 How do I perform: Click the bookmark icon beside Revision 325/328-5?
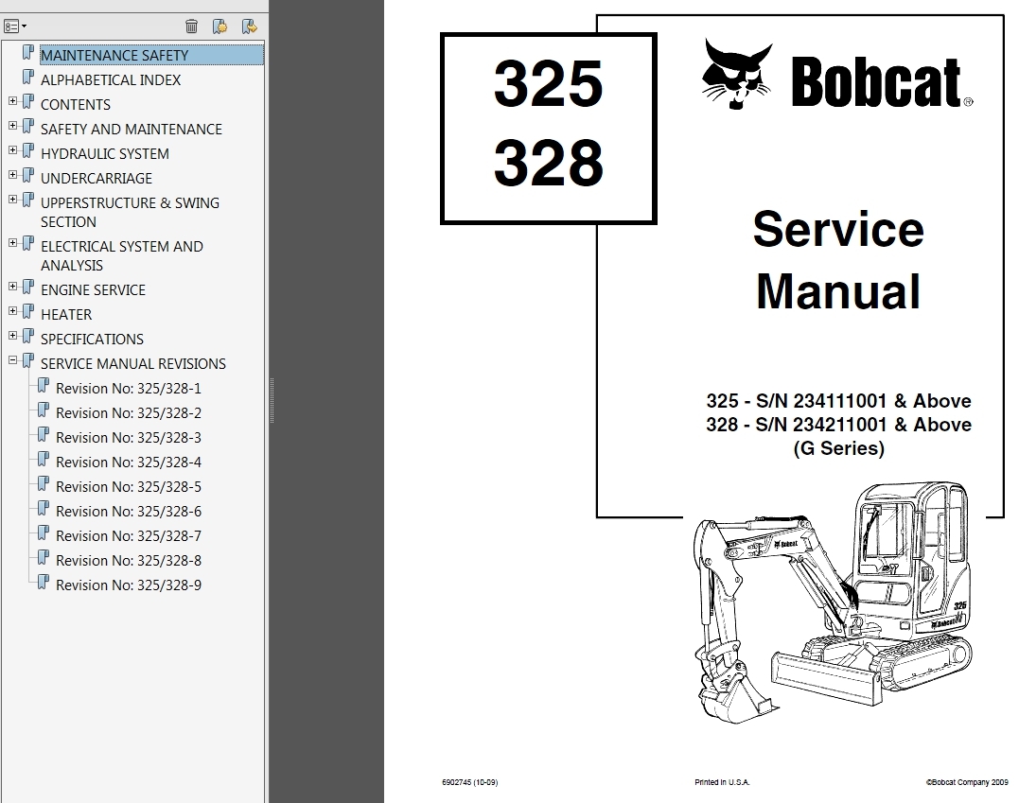(x=43, y=484)
